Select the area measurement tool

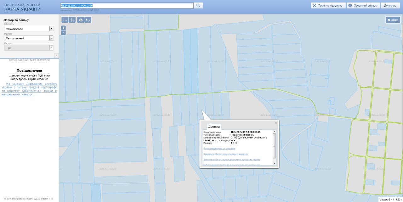[72, 20]
